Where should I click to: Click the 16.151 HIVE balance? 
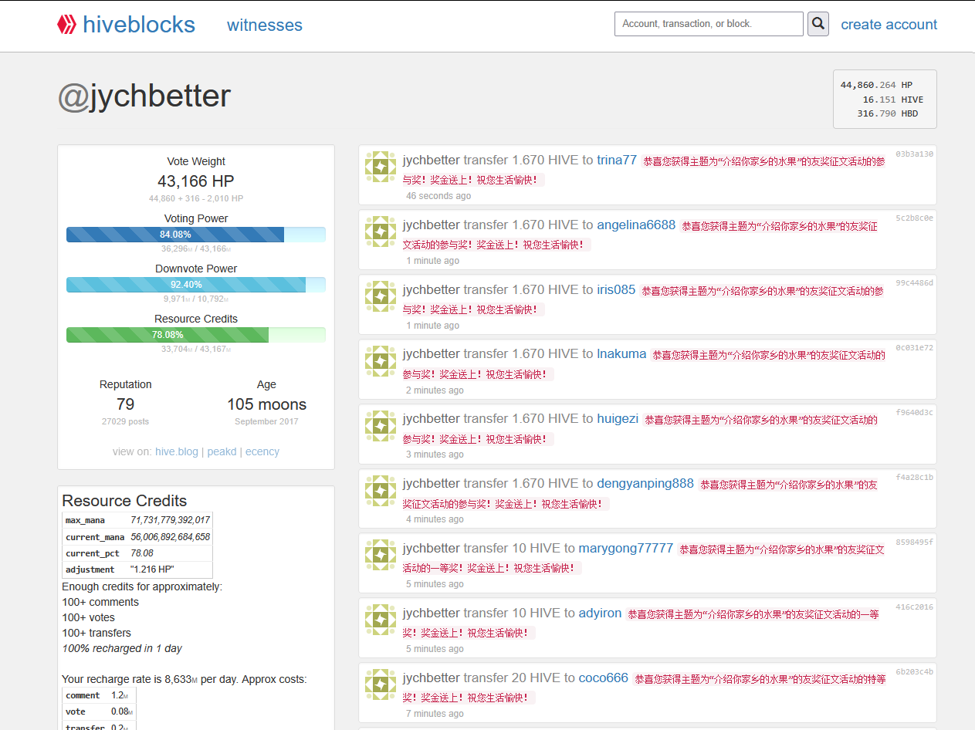click(892, 100)
